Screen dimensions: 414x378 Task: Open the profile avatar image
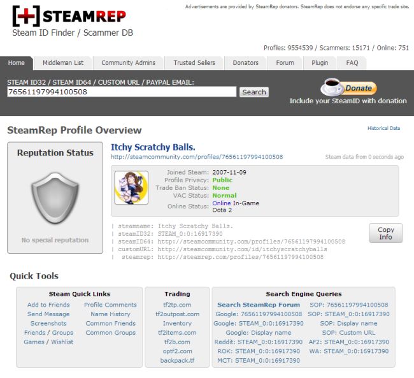131,187
